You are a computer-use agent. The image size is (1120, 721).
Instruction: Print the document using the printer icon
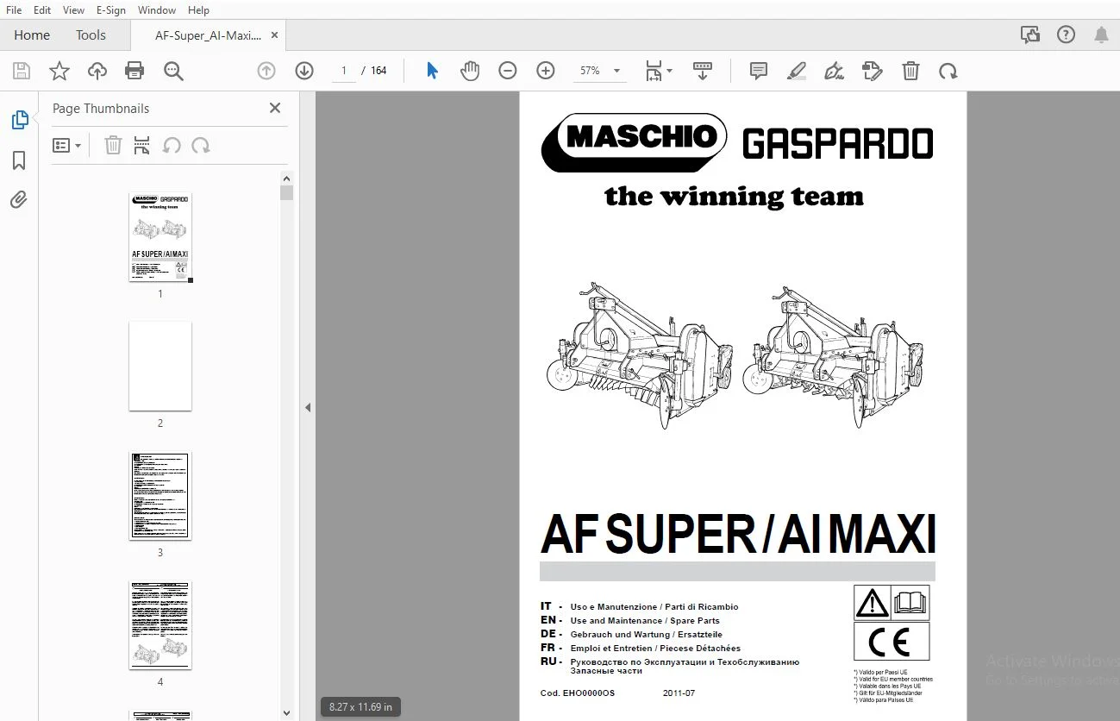click(x=135, y=71)
